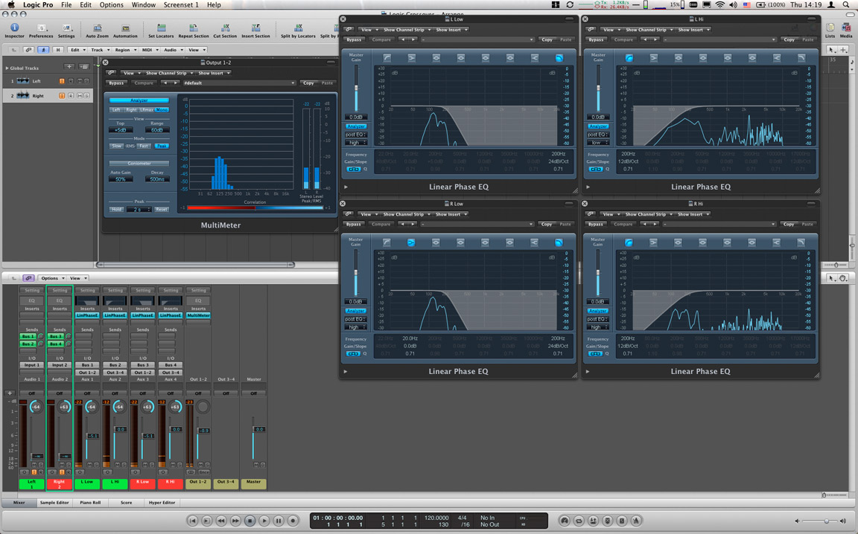
Task: Toggle the Analyzer button in MultiMeter
Action: coord(139,100)
